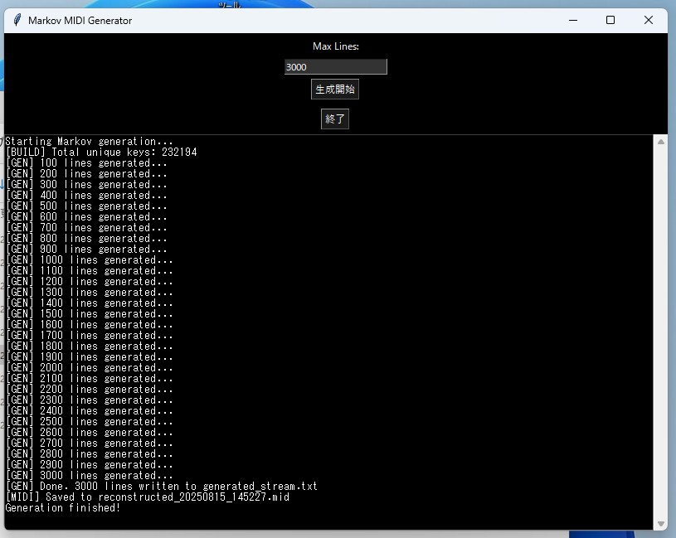
Task: Click the '[GEN] 1000 lines generated...' log line
Action: tap(90, 259)
